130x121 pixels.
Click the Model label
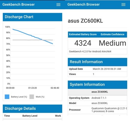(x=73, y=103)
